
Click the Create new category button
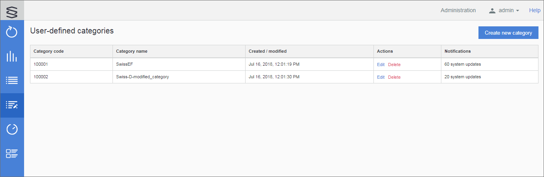pyautogui.click(x=508, y=33)
